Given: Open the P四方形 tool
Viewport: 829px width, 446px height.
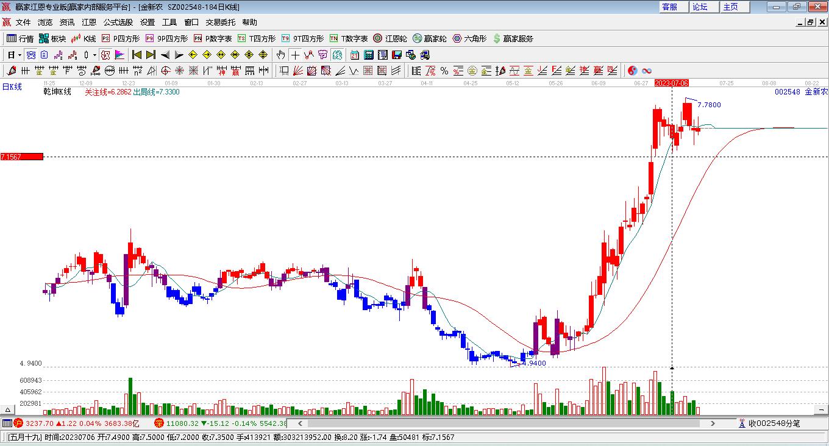Looking at the screenshot, I should coord(120,38).
